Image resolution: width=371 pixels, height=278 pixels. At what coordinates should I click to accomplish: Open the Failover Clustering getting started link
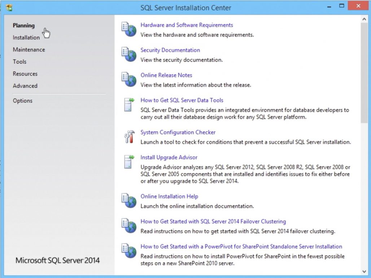213,221
